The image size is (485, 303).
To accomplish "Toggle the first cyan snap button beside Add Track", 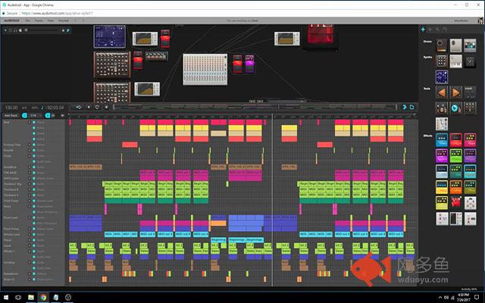I will (25, 115).
